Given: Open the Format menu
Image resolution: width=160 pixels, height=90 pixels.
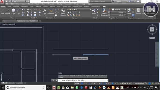Looking at the screenshot, I should pos(30,4).
